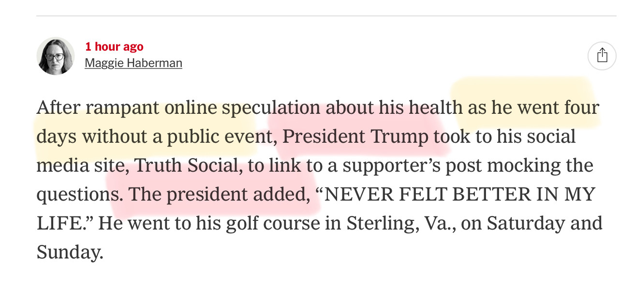The height and width of the screenshot is (285, 634).
Task: Click the yellow highlight over "as he went four"
Action: click(525, 101)
